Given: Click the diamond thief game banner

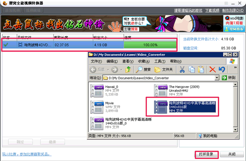Looking at the screenshot, I should coord(112,23).
